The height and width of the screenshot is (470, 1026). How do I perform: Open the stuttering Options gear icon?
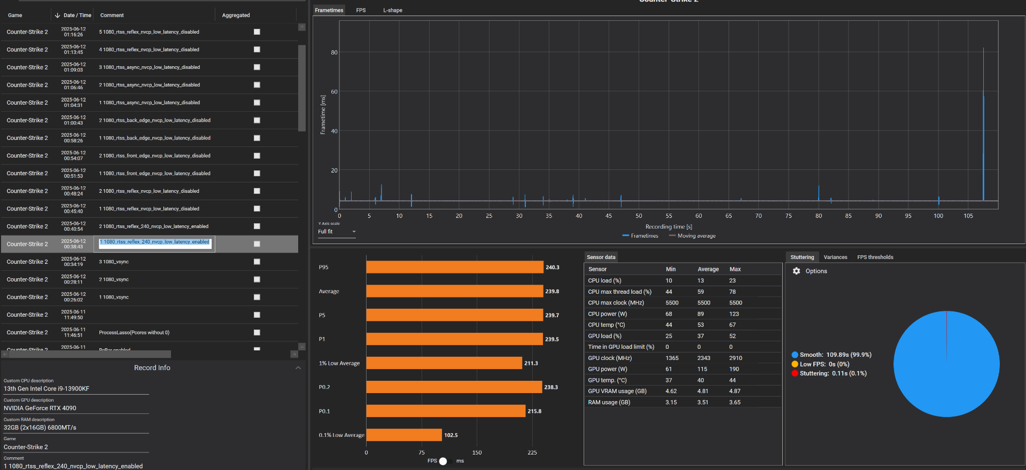[796, 271]
